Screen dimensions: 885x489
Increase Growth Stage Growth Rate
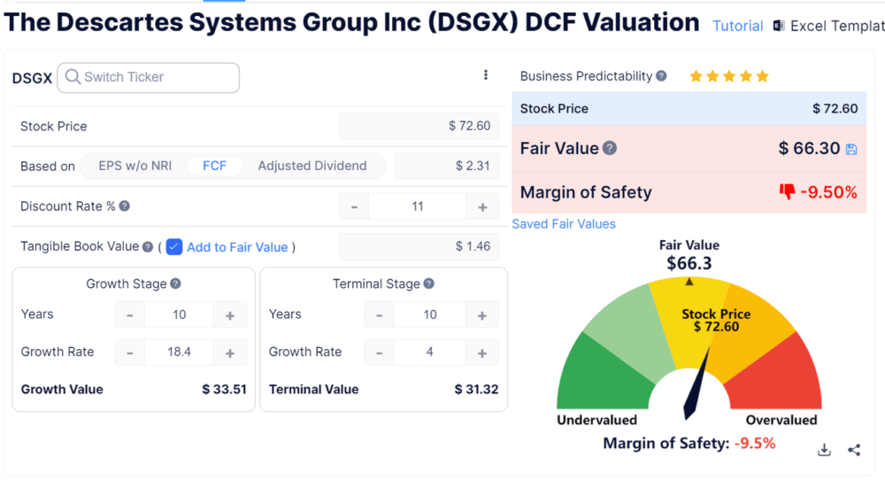pyautogui.click(x=230, y=353)
